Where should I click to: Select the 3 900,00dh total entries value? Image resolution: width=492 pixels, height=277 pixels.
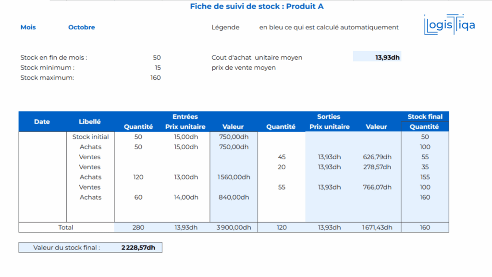click(234, 227)
